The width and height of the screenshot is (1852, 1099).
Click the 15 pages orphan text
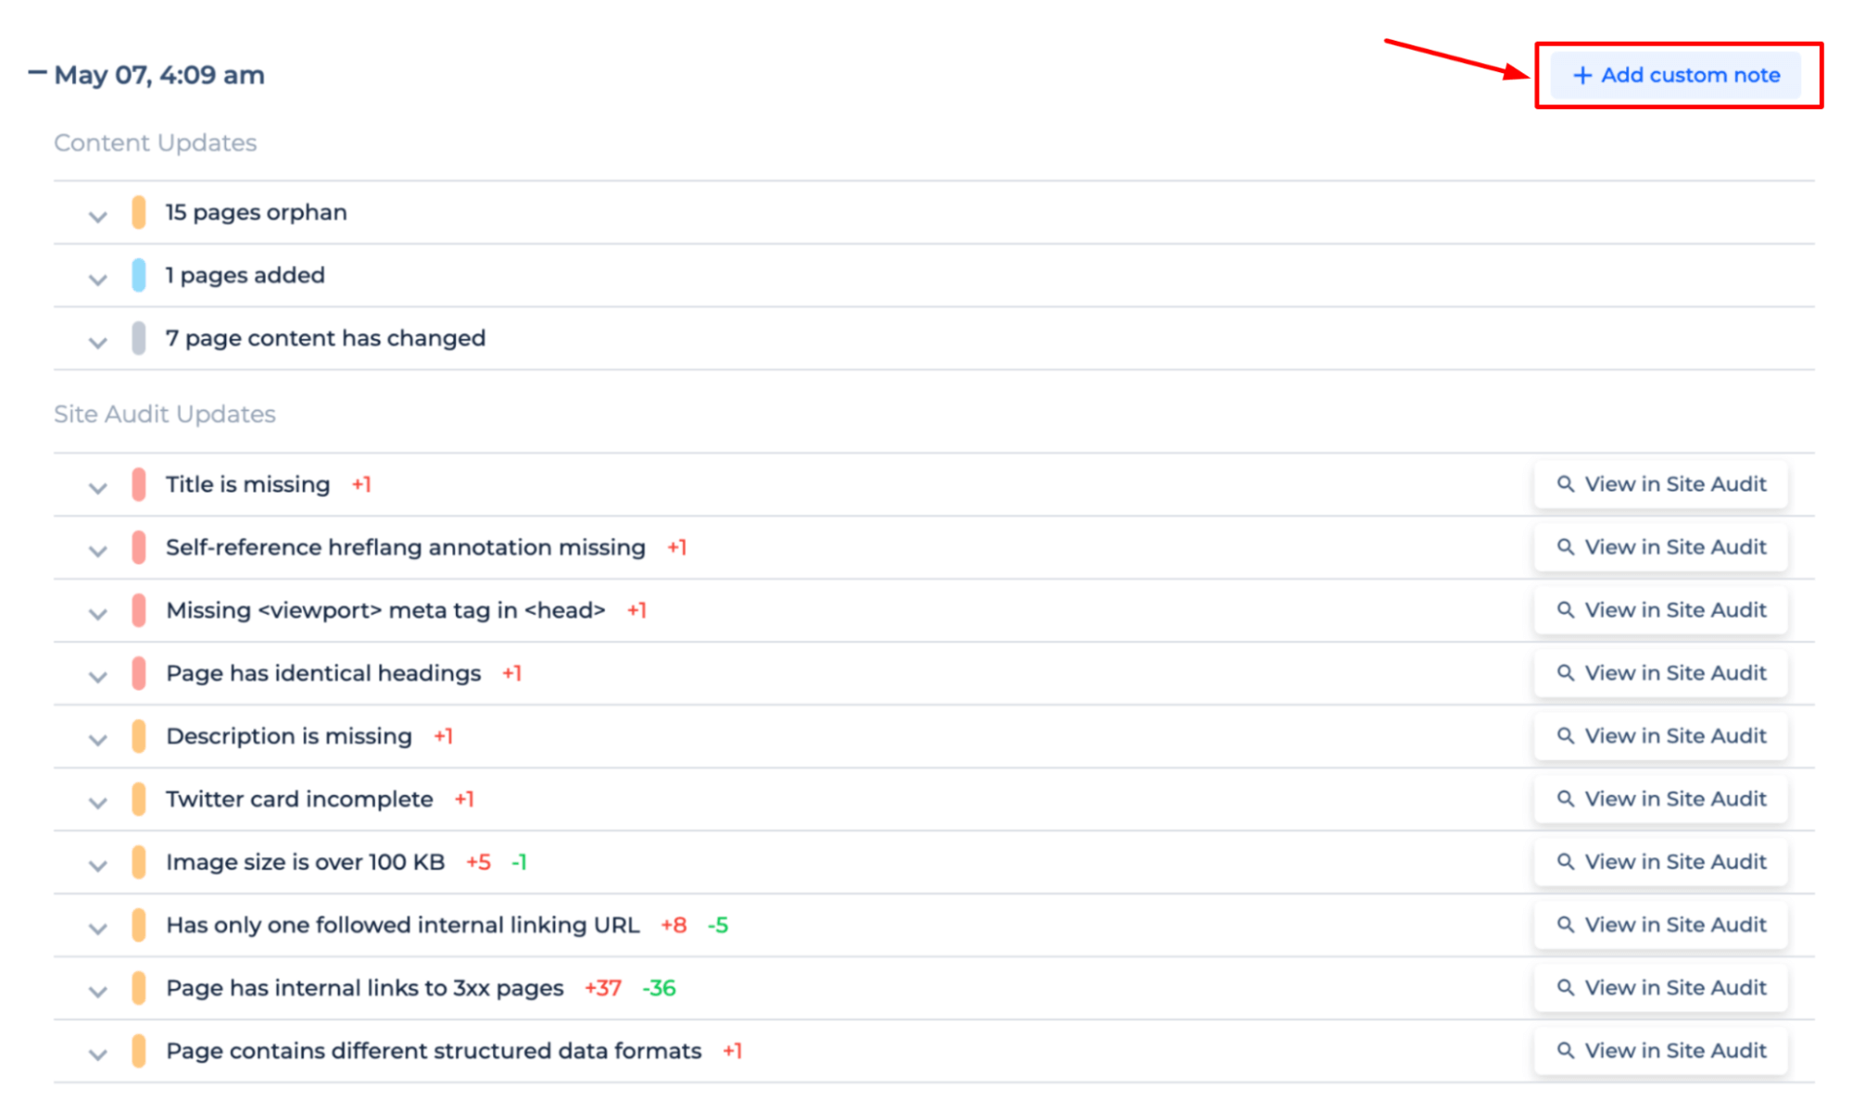pyautogui.click(x=257, y=212)
